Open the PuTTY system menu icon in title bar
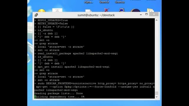Screen dimensions: 189x106 [x=36, y=15]
